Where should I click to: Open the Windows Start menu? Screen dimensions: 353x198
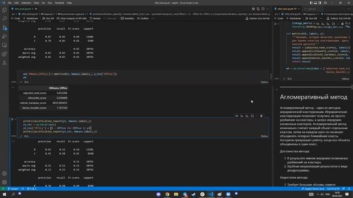click(x=4, y=194)
